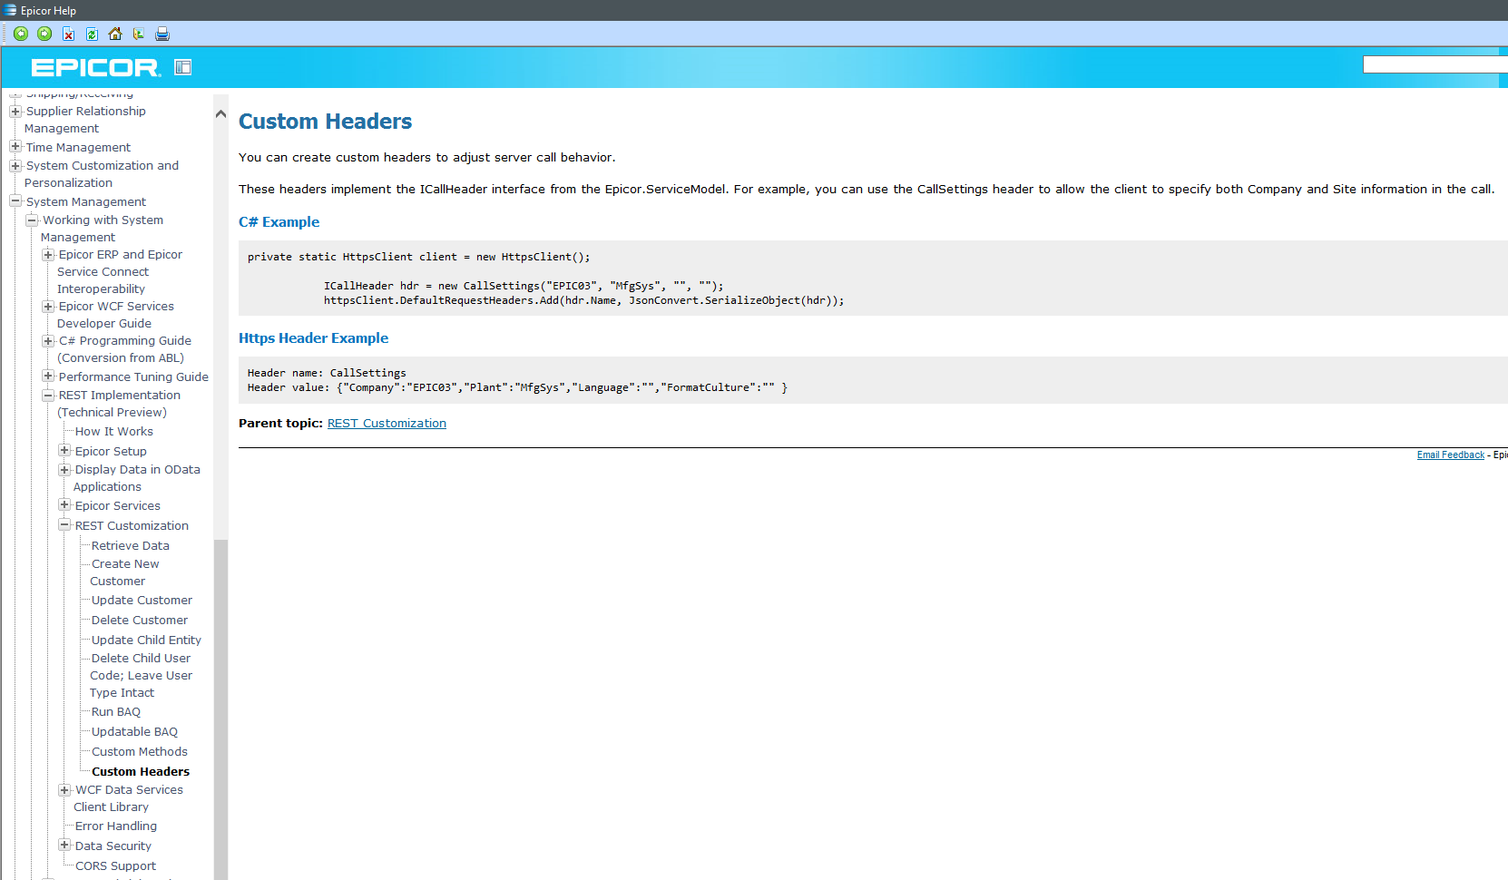The image size is (1508, 880).
Task: Go forward with the green right arrow
Action: pos(44,34)
